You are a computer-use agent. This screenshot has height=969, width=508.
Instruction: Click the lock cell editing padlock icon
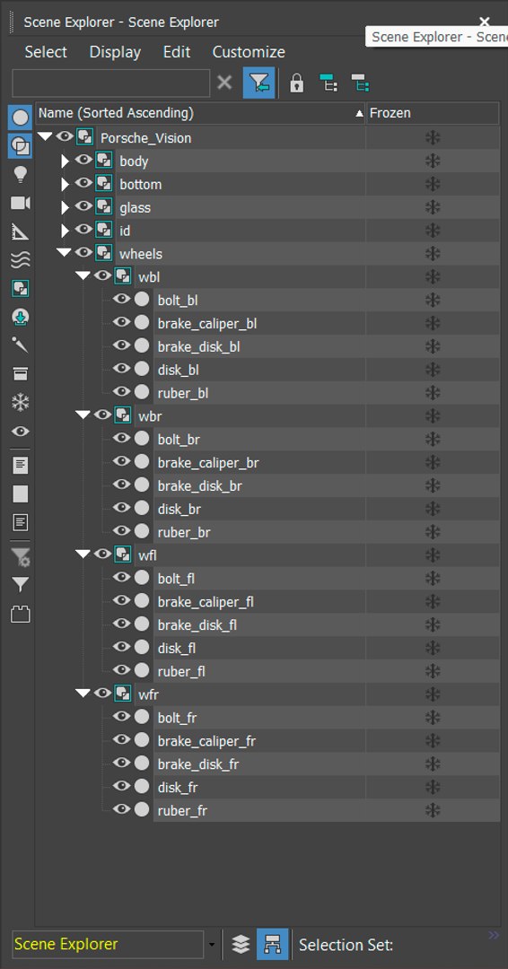click(x=297, y=83)
